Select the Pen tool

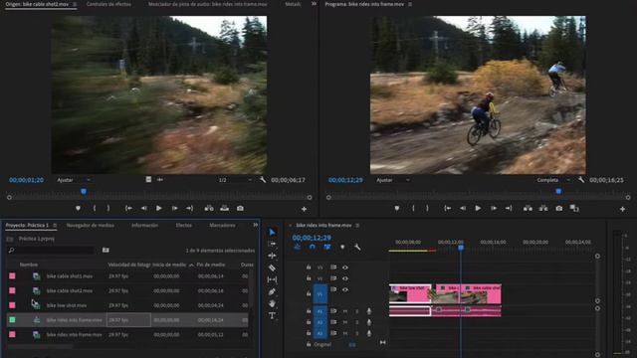pos(272,291)
